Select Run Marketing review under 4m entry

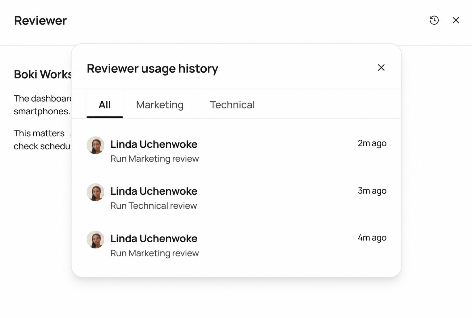point(154,253)
